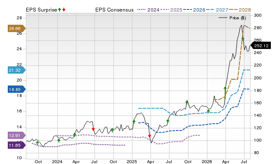
Task: Click the green surprise arrow at July 2025
Action: [168, 121]
